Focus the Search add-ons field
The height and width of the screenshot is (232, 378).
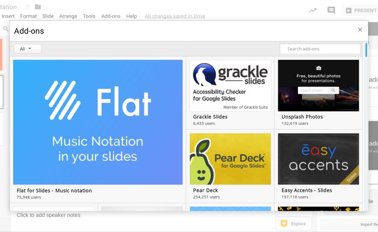click(320, 49)
